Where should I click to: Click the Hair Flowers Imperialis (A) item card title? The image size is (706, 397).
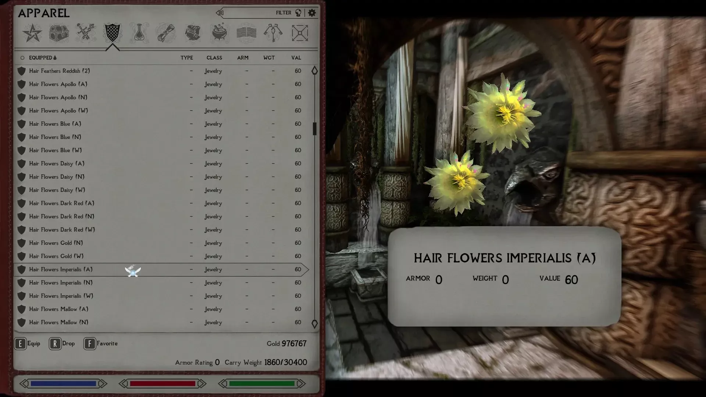coord(504,258)
